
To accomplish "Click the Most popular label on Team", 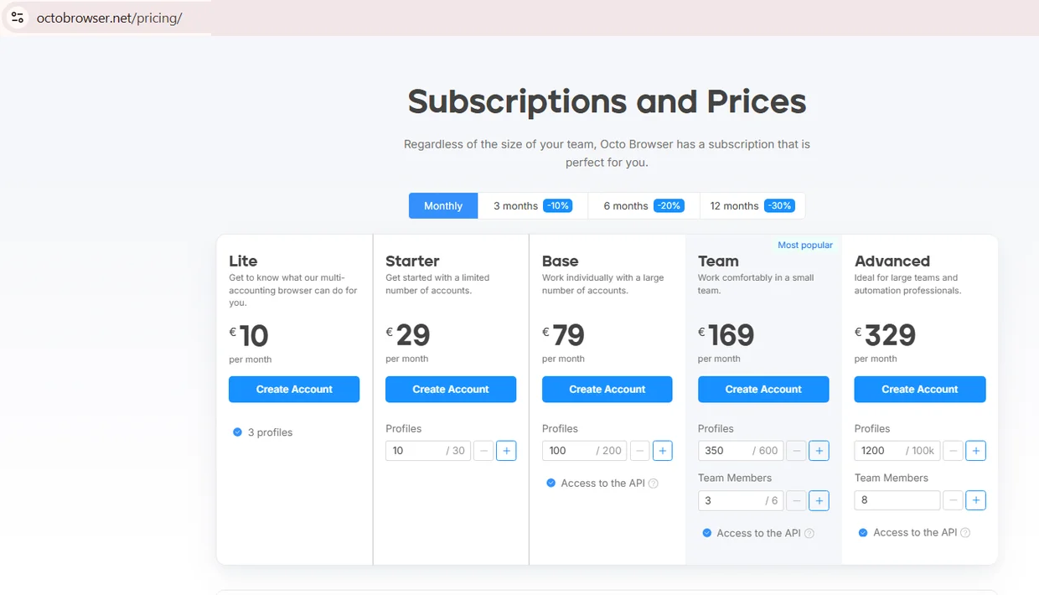I will pyautogui.click(x=805, y=246).
